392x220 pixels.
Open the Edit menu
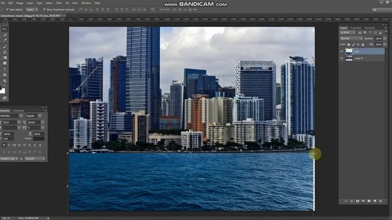[x=10, y=3]
